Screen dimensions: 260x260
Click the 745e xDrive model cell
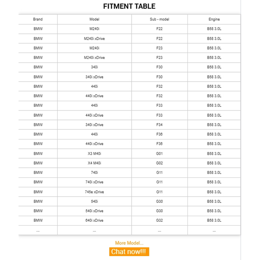point(94,192)
